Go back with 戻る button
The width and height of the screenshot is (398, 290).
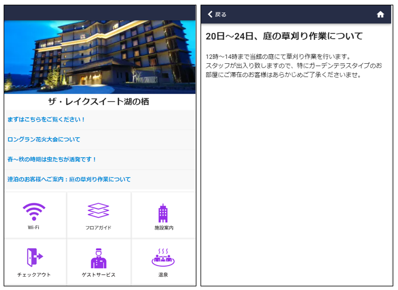217,14
